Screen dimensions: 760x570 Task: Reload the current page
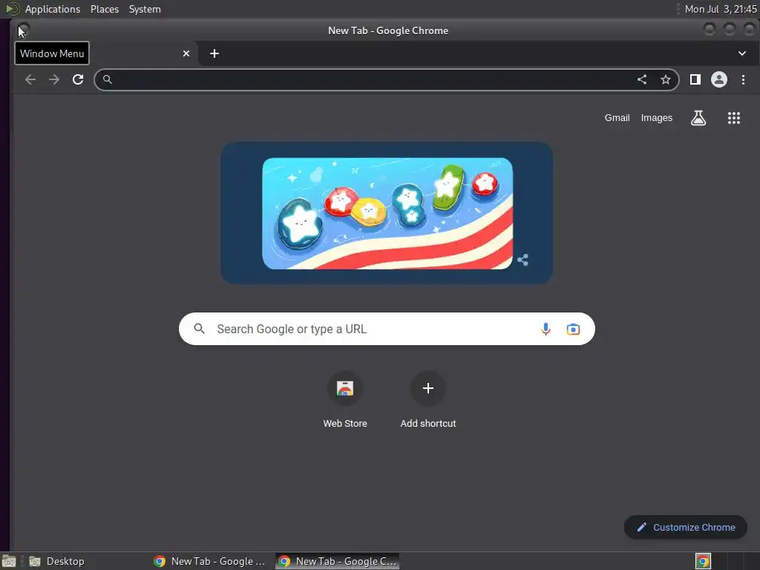(78, 79)
